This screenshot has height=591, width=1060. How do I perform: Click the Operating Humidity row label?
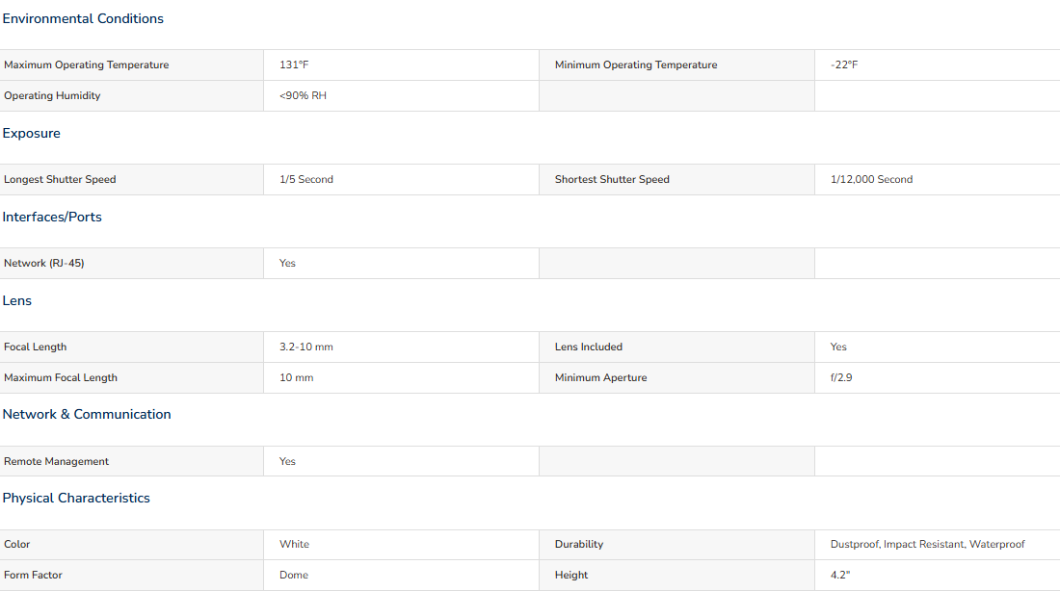pos(52,96)
